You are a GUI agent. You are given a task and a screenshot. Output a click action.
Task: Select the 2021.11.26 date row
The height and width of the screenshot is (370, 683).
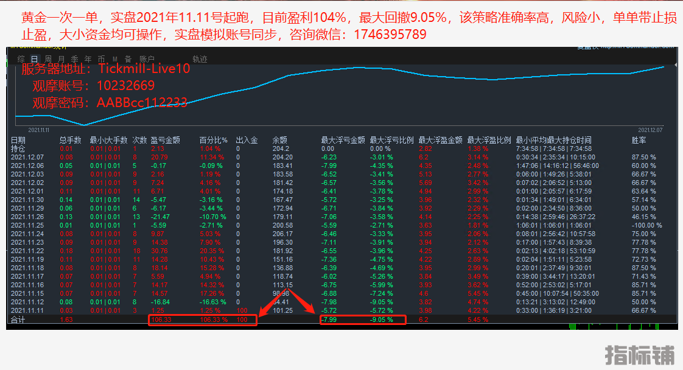point(27,217)
